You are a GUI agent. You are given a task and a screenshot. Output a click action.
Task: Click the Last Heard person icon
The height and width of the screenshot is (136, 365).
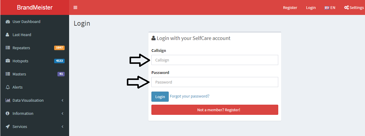[8, 35]
